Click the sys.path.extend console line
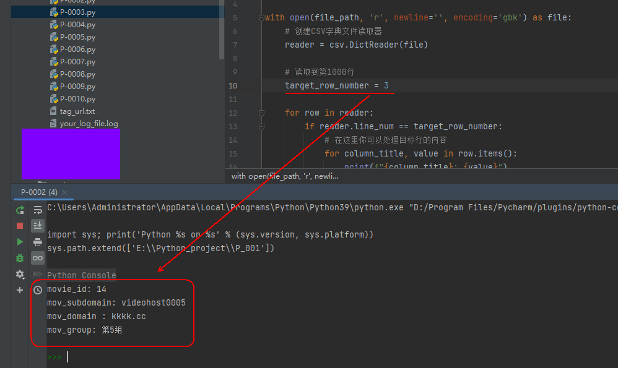The image size is (618, 368). (161, 248)
